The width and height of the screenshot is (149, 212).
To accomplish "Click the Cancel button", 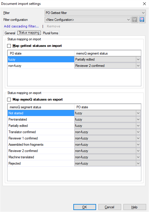I will (109, 207).
